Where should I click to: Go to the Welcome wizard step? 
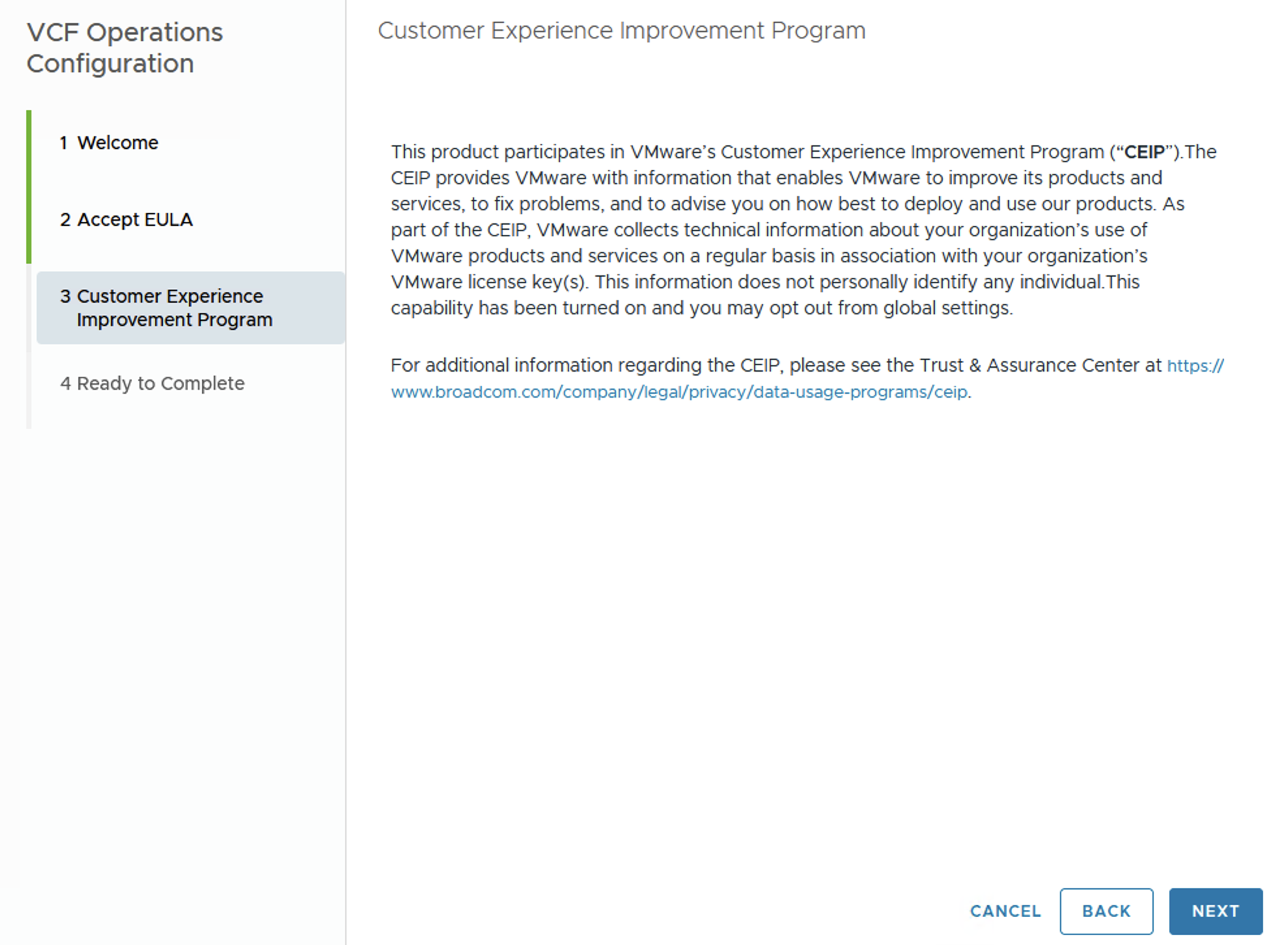[117, 143]
